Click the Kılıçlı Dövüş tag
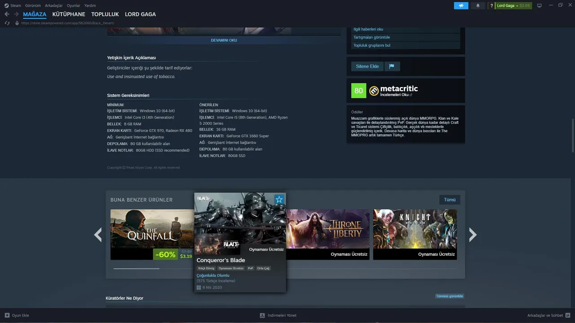The width and height of the screenshot is (575, 323). tap(207, 268)
